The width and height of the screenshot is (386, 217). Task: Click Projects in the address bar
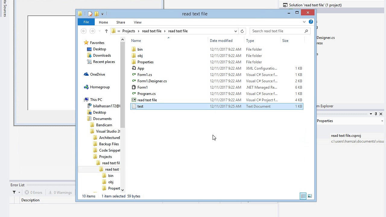[x=129, y=31]
